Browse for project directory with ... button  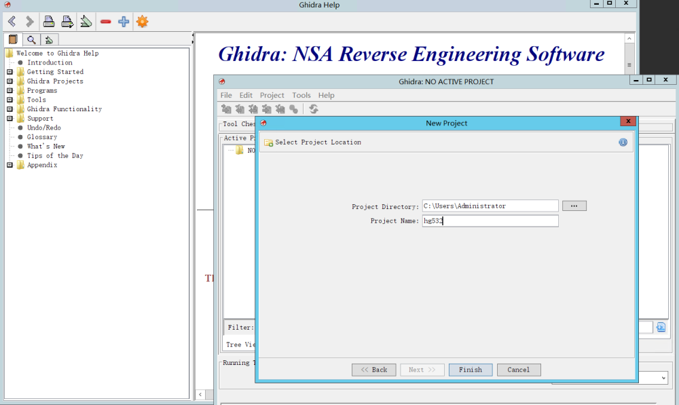[574, 206]
